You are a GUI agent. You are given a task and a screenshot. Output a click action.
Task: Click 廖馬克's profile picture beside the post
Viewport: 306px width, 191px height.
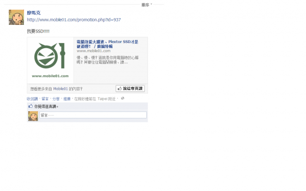[x=16, y=17]
